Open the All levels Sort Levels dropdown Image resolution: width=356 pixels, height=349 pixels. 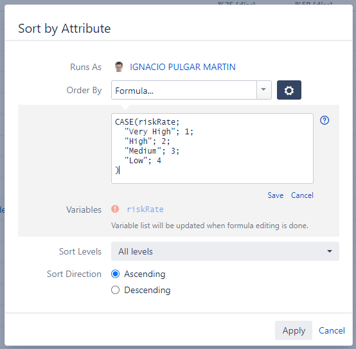pos(225,251)
